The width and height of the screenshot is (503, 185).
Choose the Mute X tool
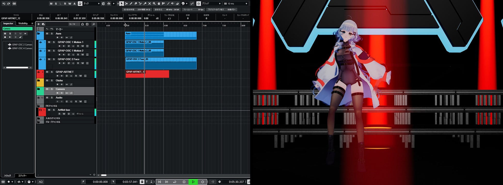click(x=149, y=4)
